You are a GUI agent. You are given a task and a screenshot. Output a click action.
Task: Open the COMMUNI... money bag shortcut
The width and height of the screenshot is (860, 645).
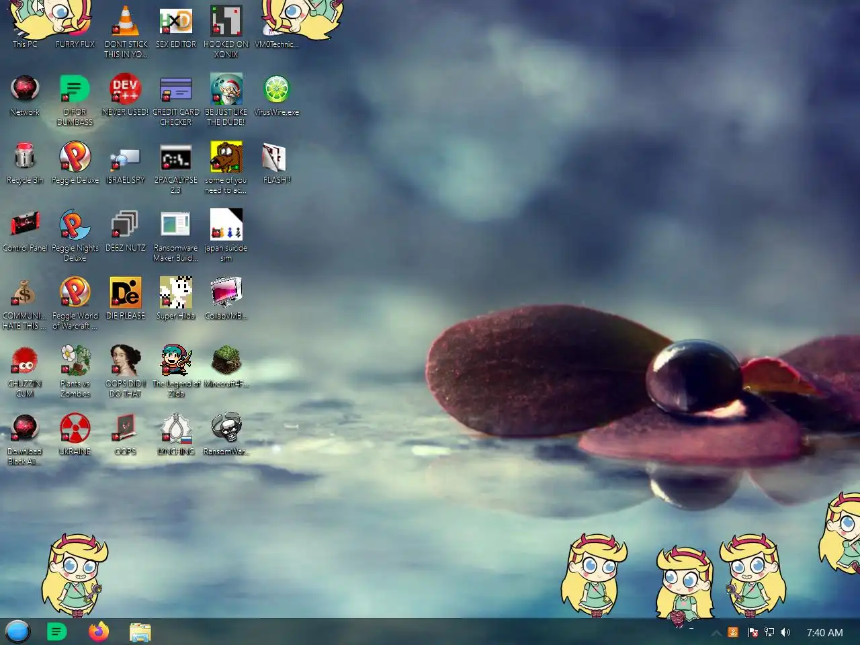[25, 303]
